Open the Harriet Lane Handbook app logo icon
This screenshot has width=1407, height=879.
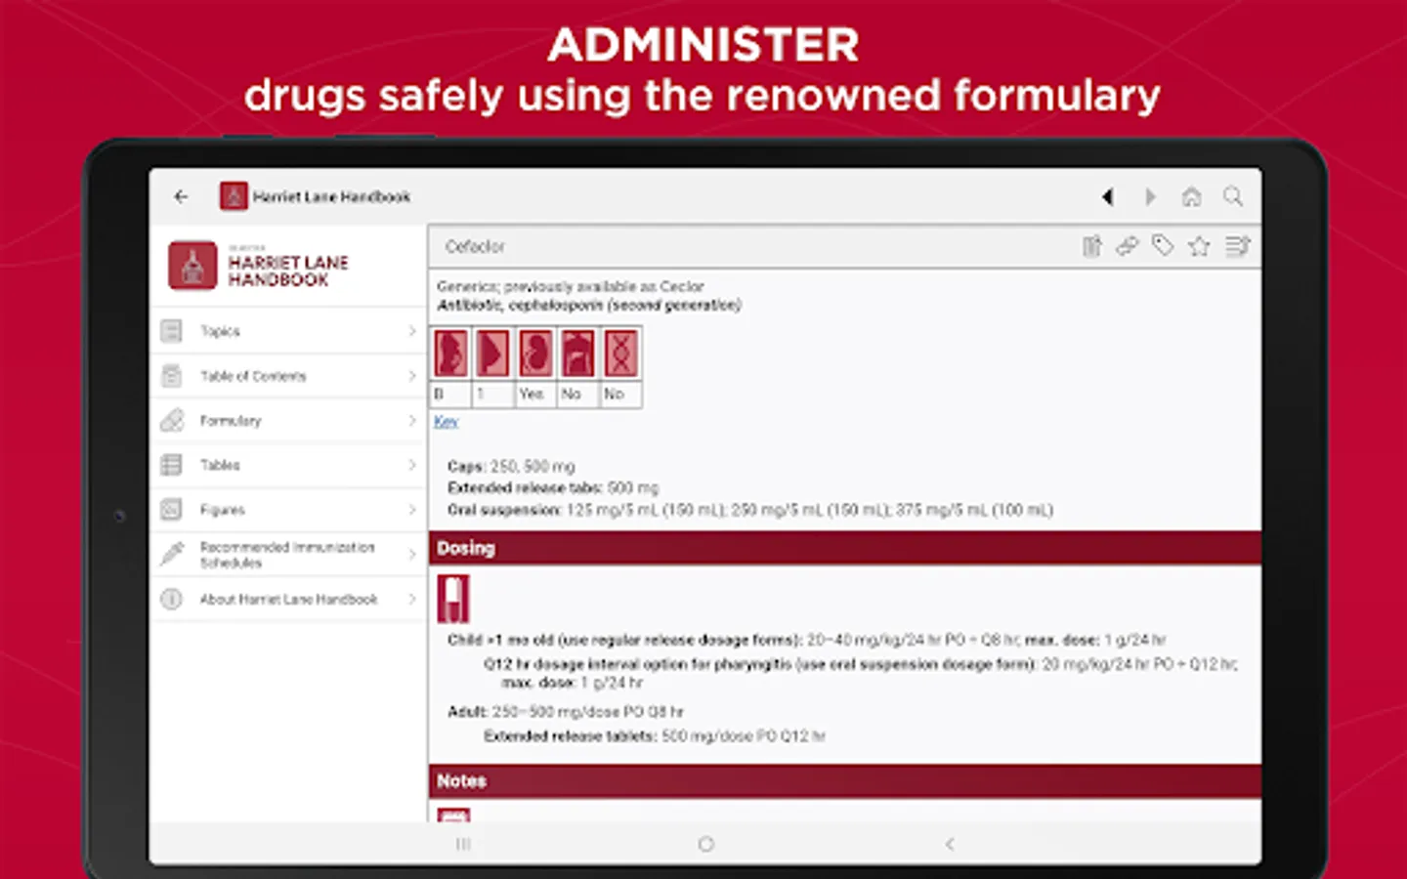coord(233,196)
